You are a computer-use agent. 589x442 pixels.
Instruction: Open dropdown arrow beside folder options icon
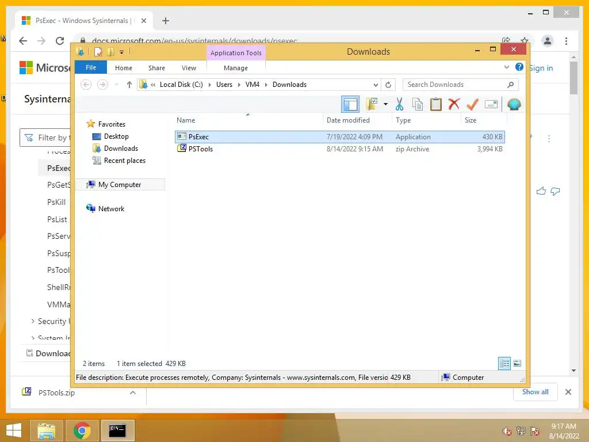click(x=385, y=104)
